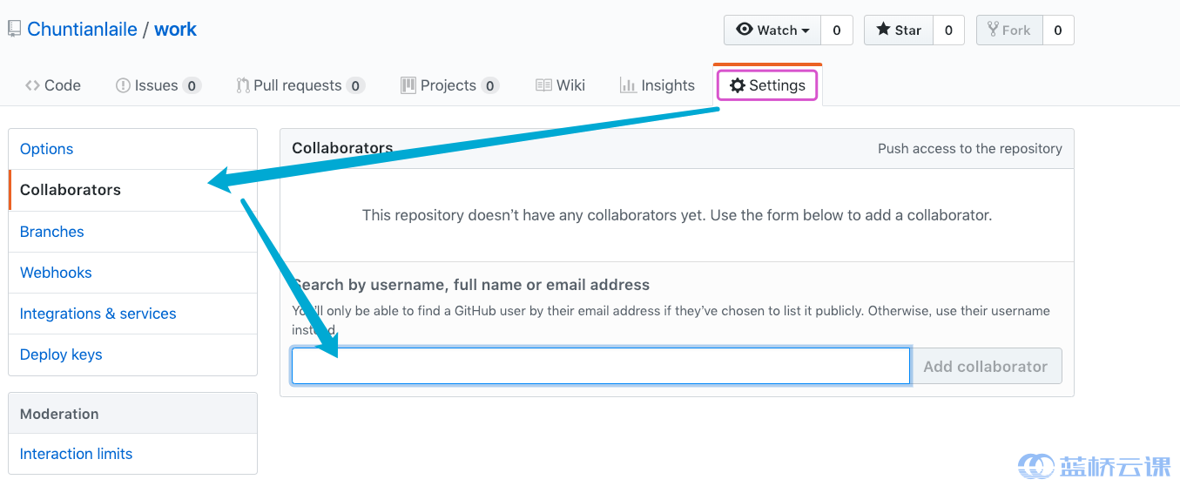Focus the collaborator search input field
The width and height of the screenshot is (1180, 493).
click(x=601, y=366)
